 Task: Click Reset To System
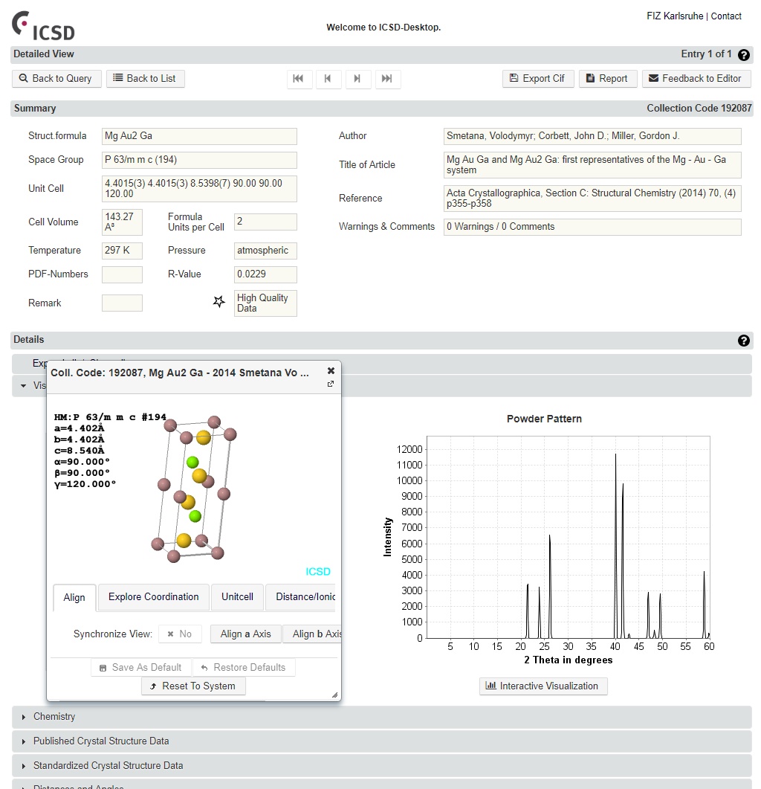[x=194, y=686]
